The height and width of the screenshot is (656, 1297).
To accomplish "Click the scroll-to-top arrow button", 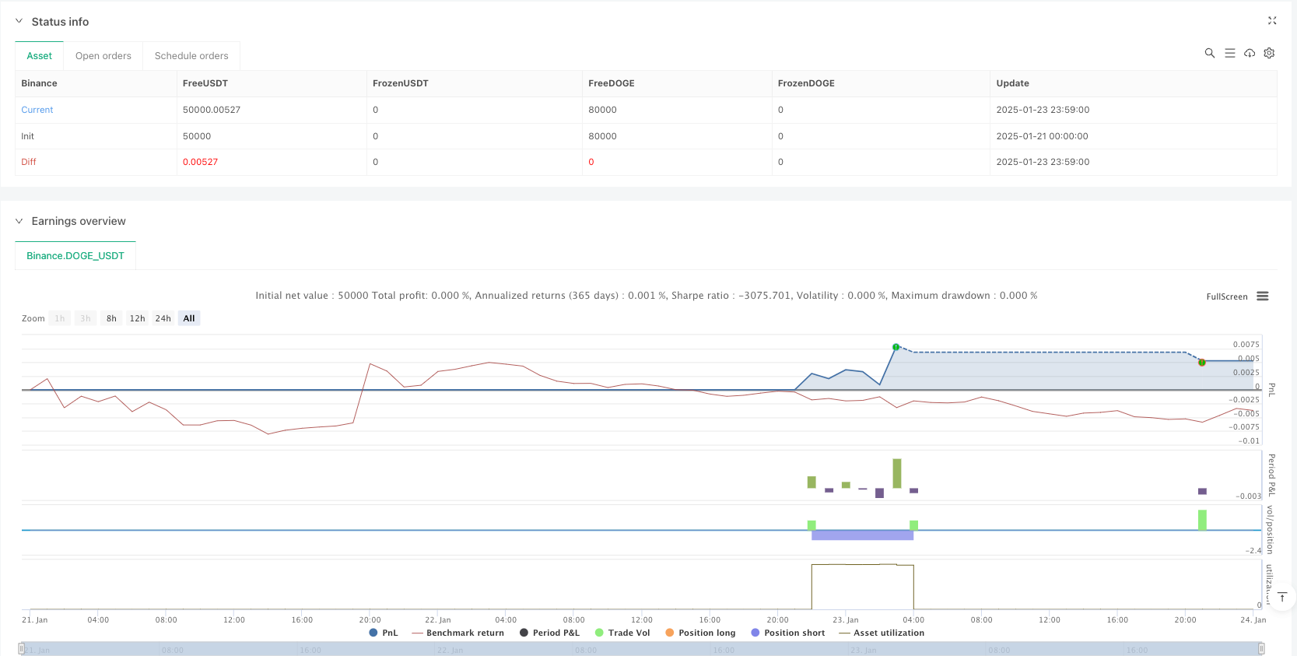I will (x=1282, y=597).
